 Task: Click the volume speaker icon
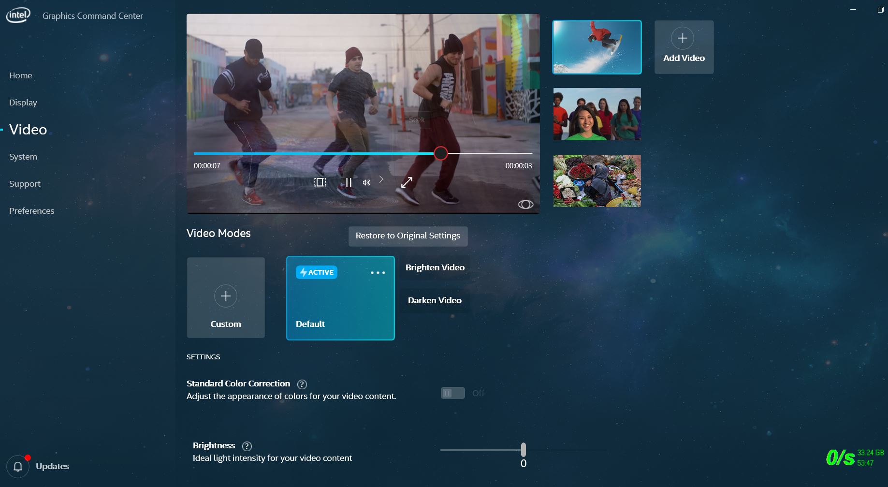pos(367,183)
